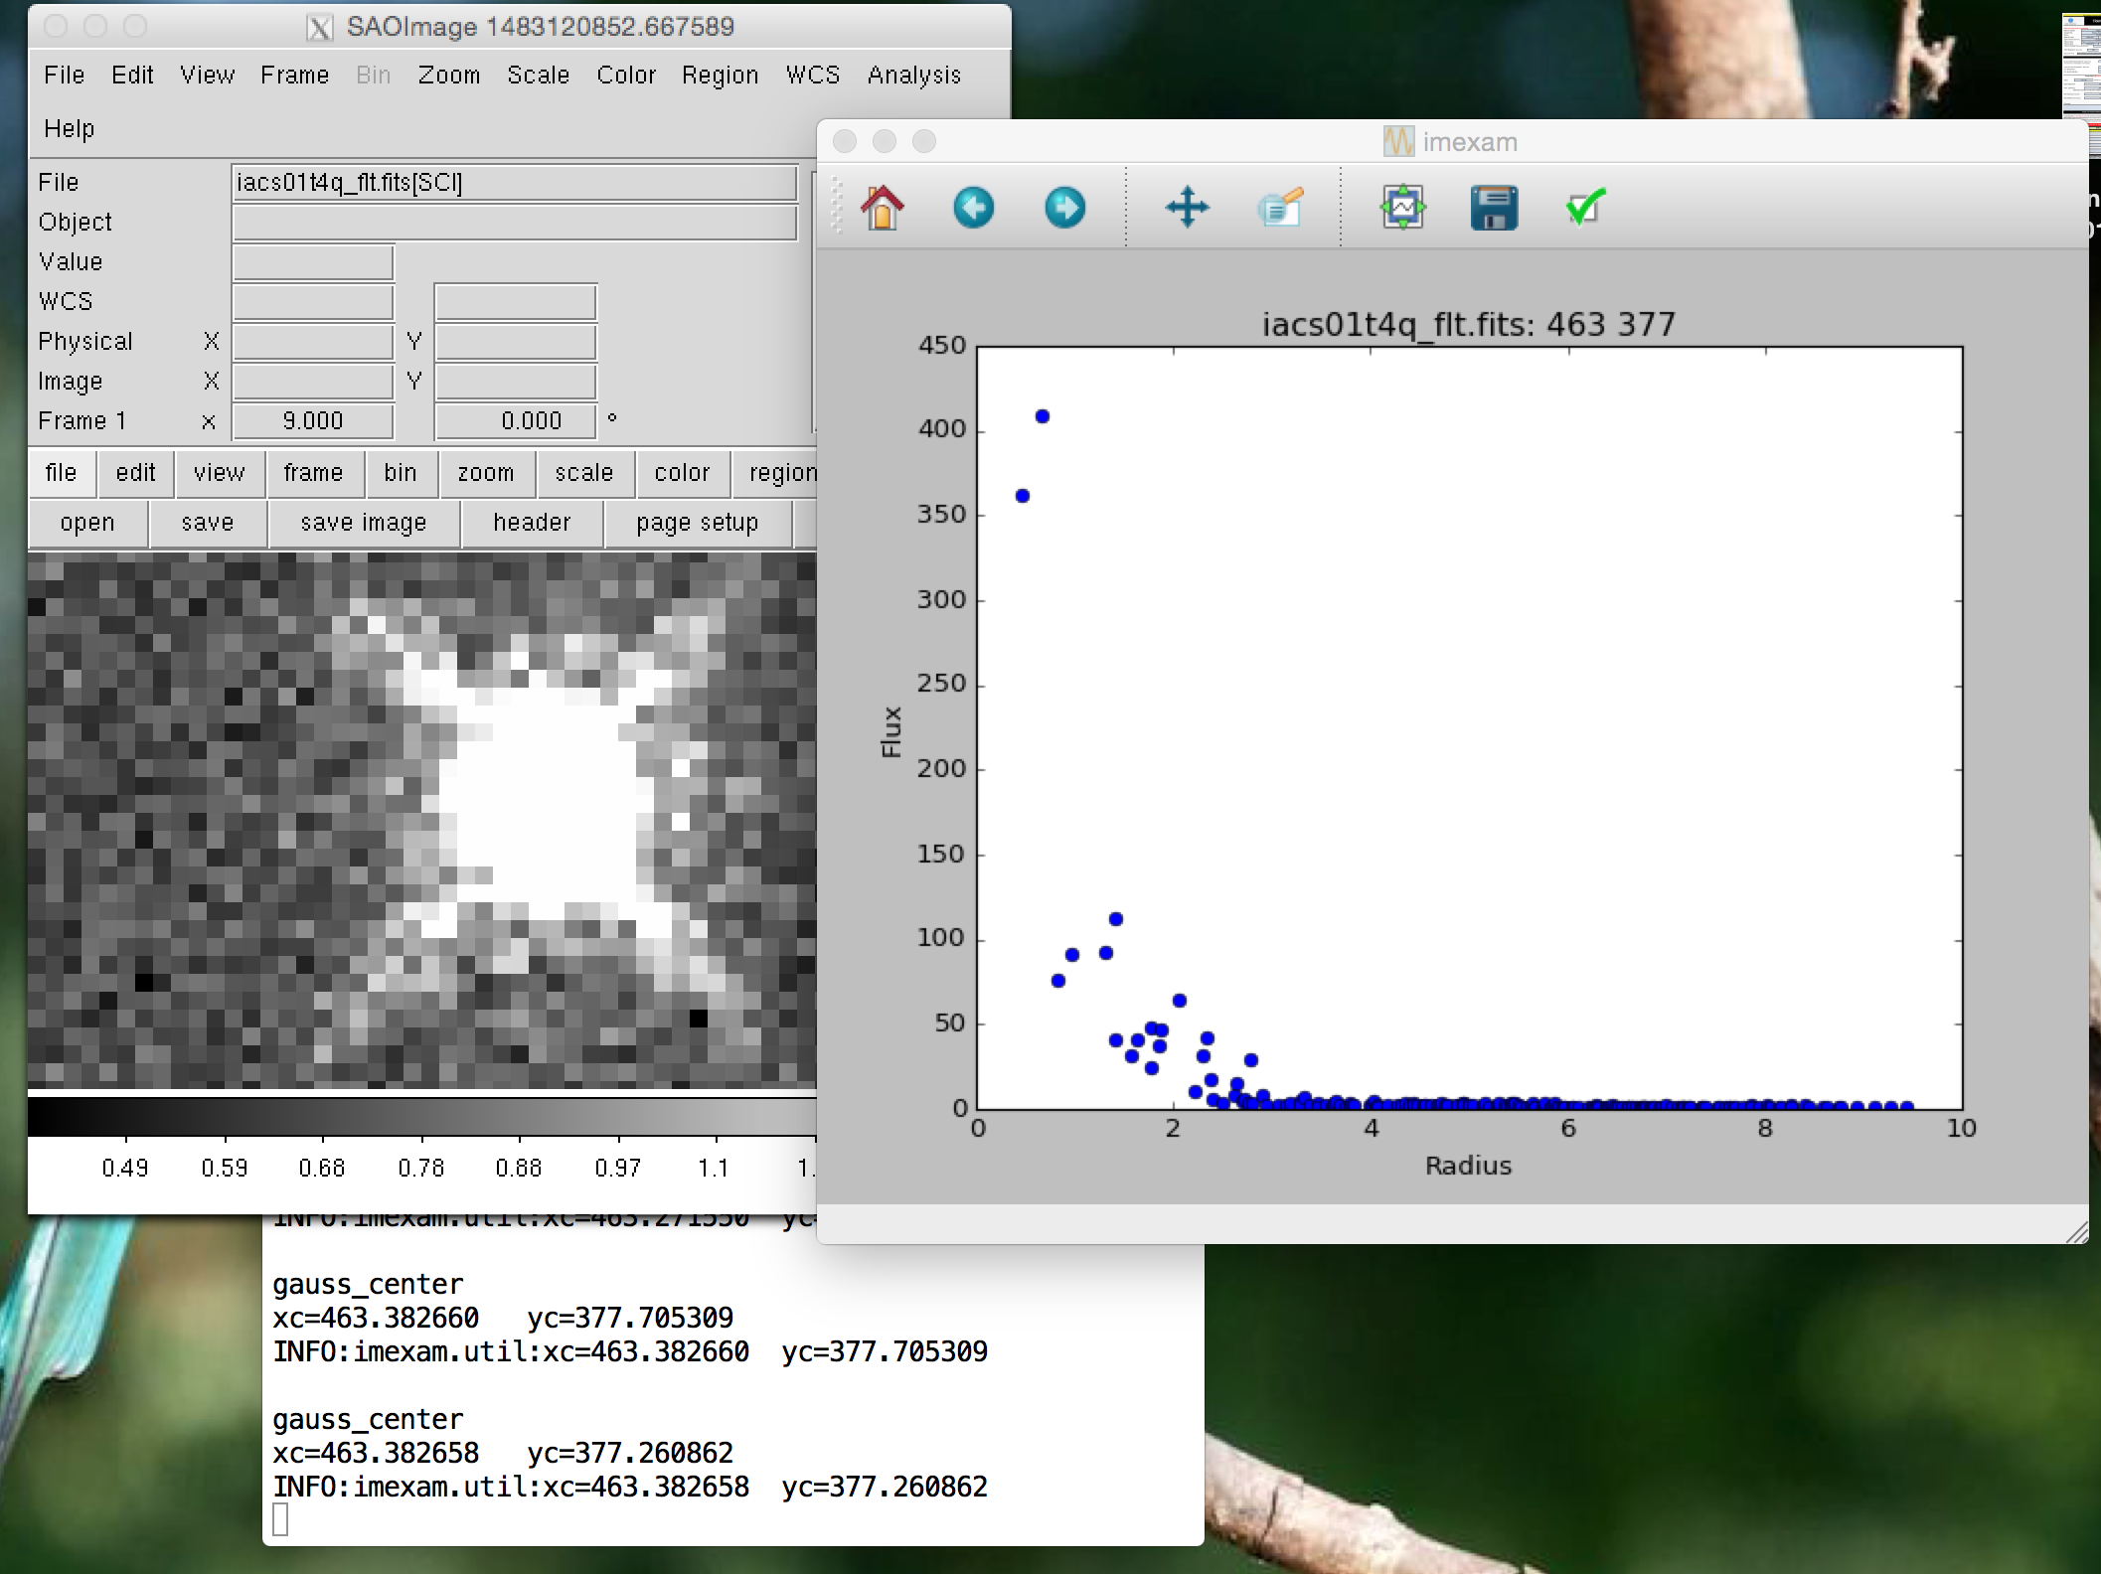Click the File name input field
2101x1574 pixels.
tap(514, 183)
